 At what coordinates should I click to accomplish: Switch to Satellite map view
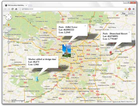[x=131, y=13]
